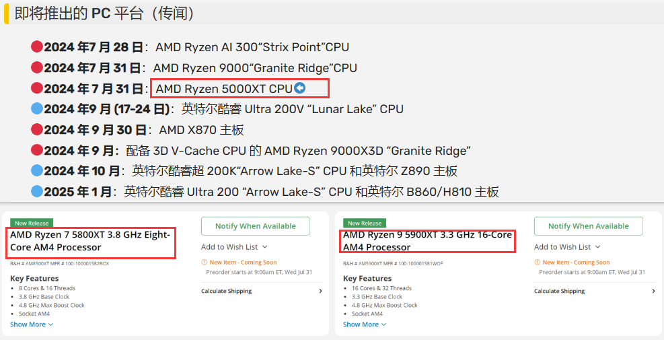664x340 pixels.
Task: Click the Key Features heading on the 5900XT card
Action: [367, 279]
